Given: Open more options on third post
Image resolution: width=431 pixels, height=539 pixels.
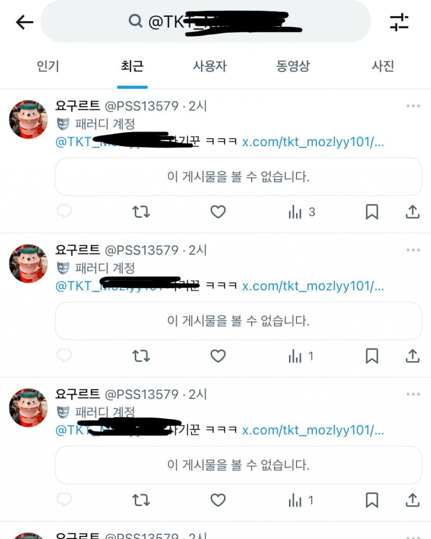Looking at the screenshot, I should 413,394.
